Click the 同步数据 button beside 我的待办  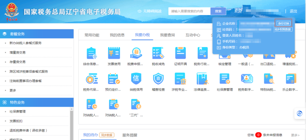pos(107,135)
